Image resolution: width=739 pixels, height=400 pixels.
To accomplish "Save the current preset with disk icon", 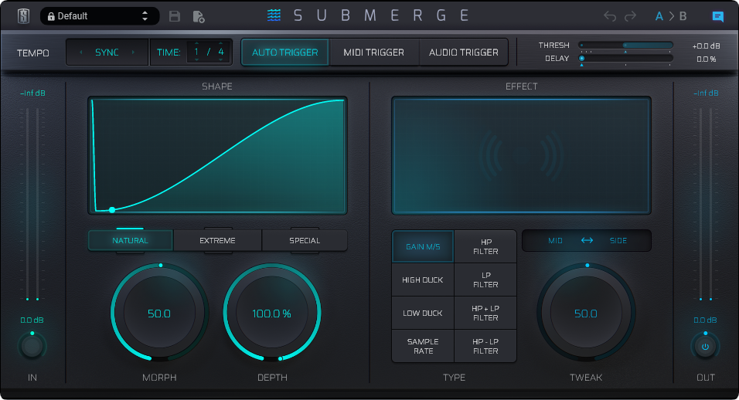I will point(175,16).
